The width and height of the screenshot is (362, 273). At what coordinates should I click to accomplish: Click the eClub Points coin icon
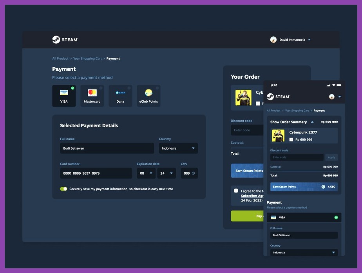click(x=148, y=93)
